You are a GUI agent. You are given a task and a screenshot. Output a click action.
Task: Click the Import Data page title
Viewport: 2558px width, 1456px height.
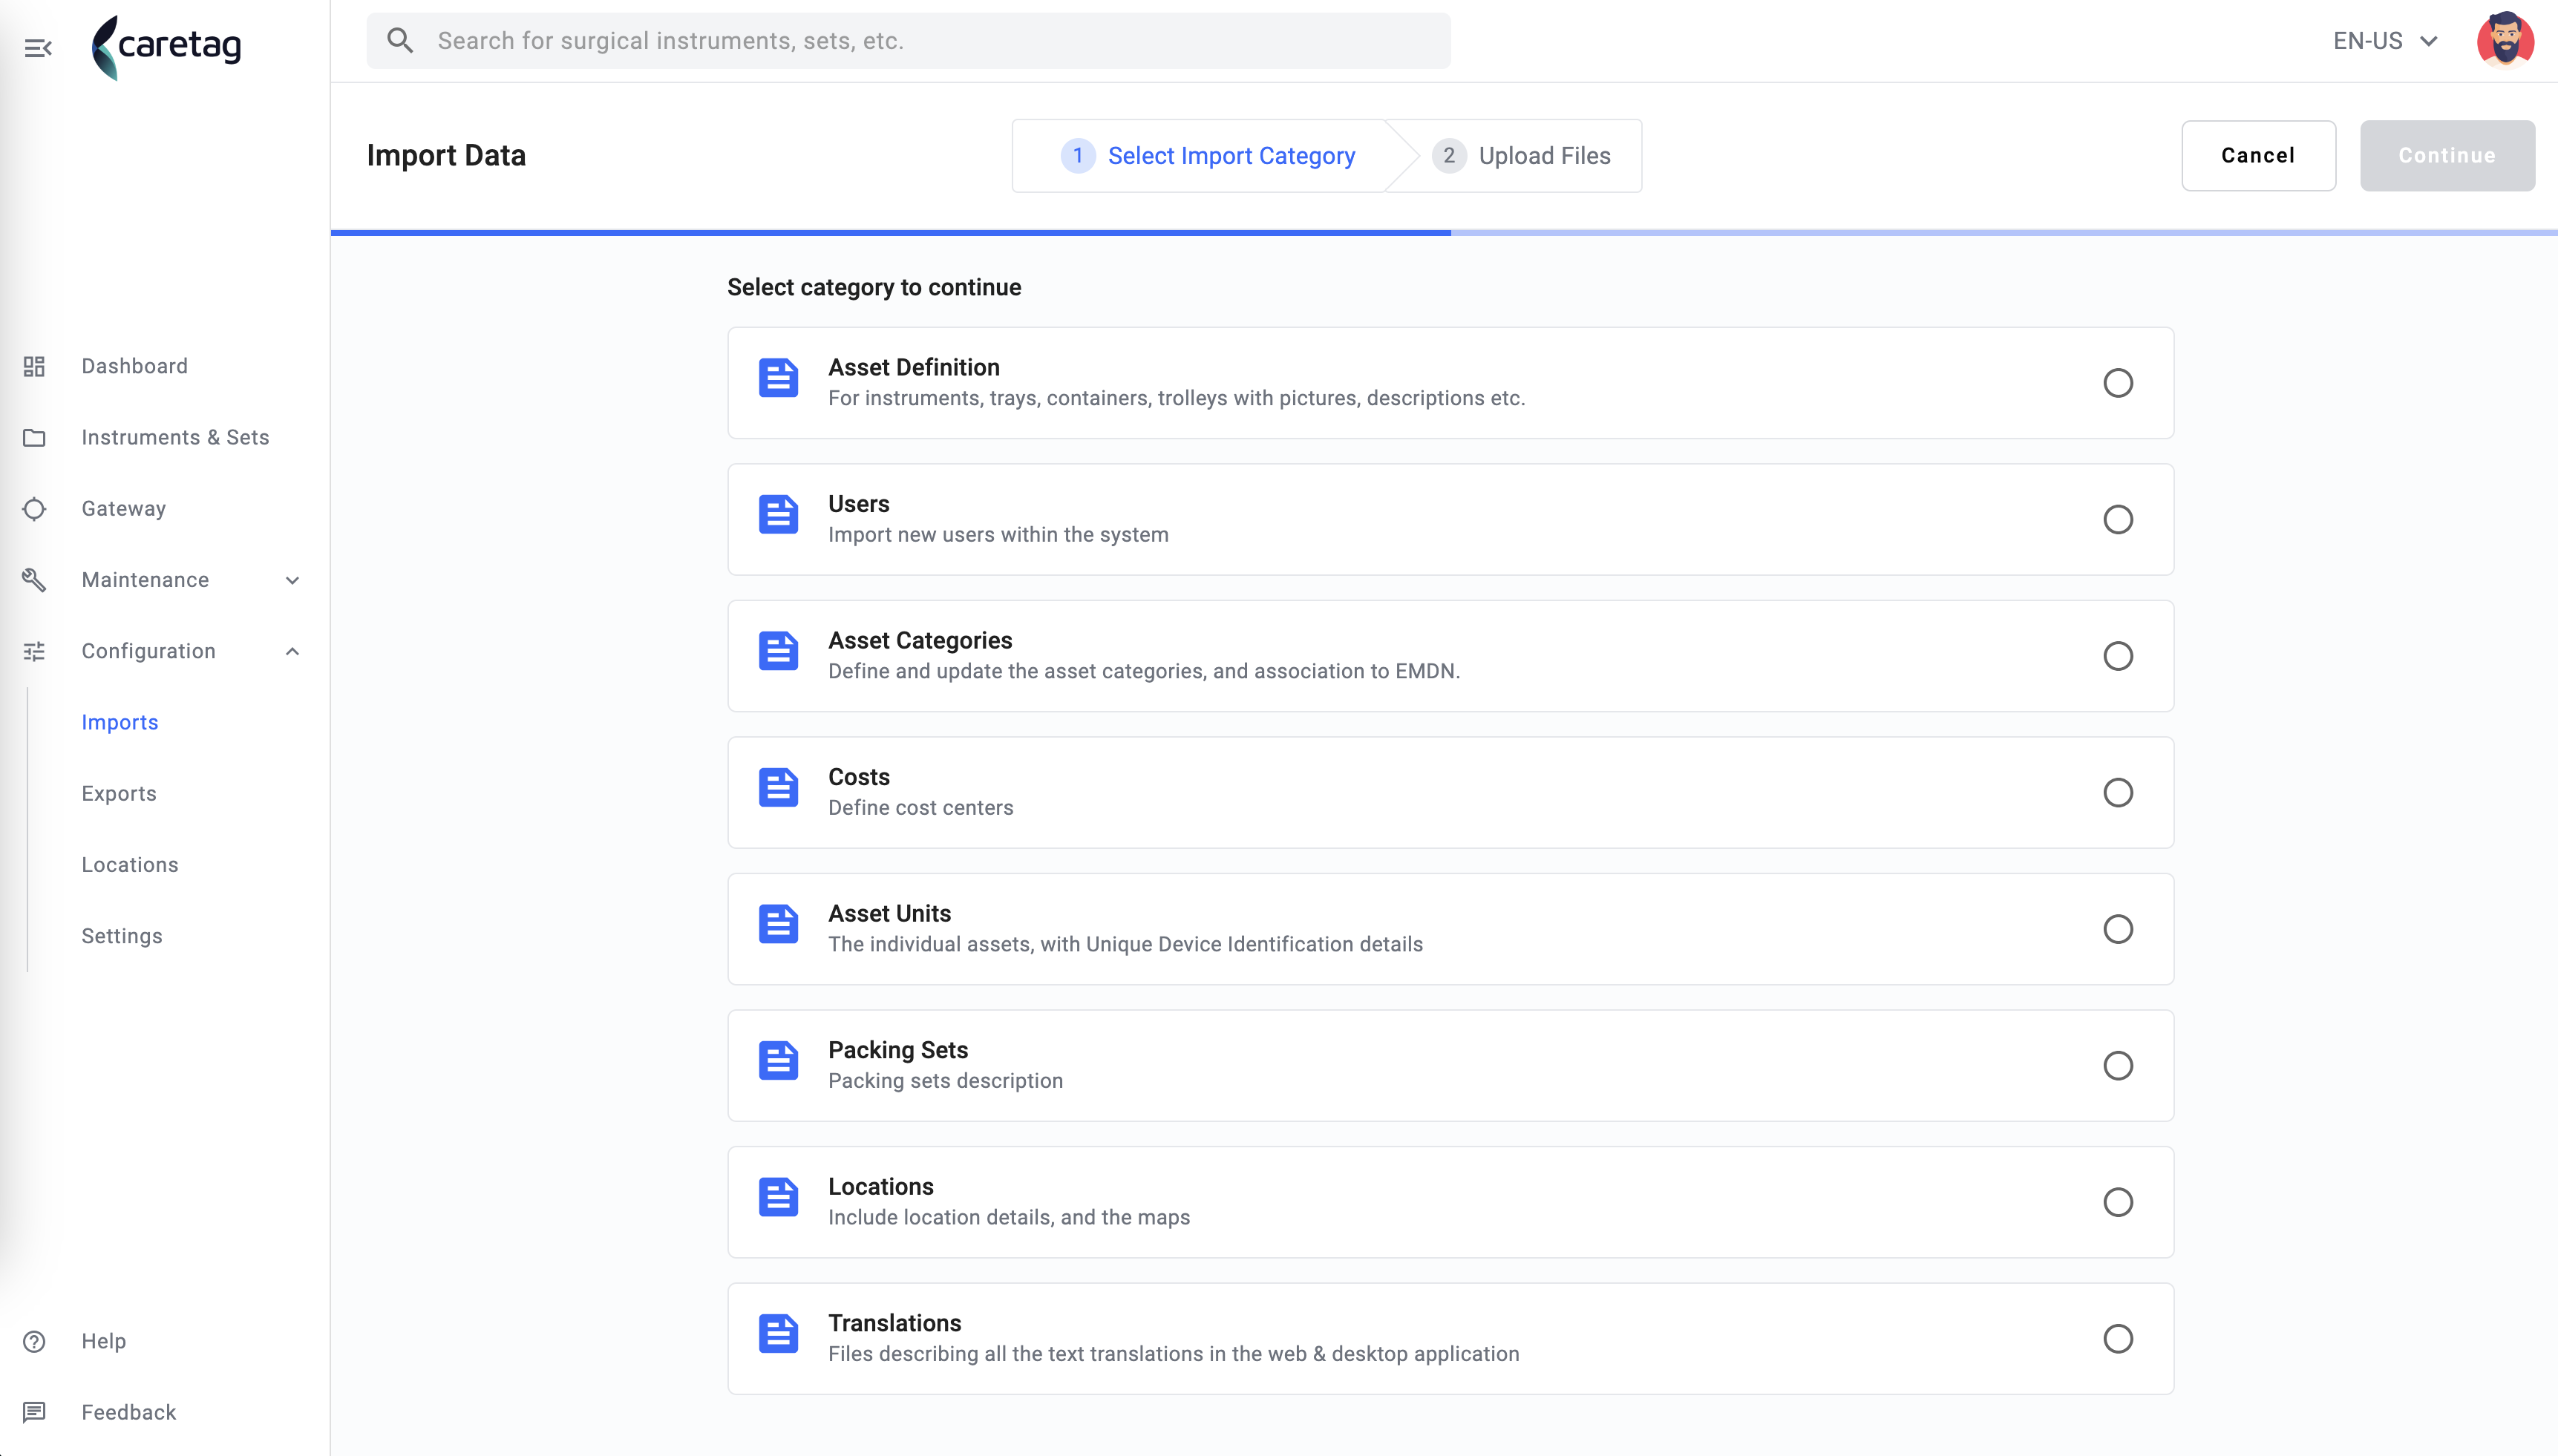[x=446, y=155]
